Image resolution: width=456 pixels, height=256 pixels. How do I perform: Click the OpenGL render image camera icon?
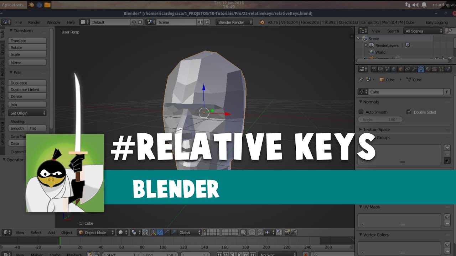(287, 233)
